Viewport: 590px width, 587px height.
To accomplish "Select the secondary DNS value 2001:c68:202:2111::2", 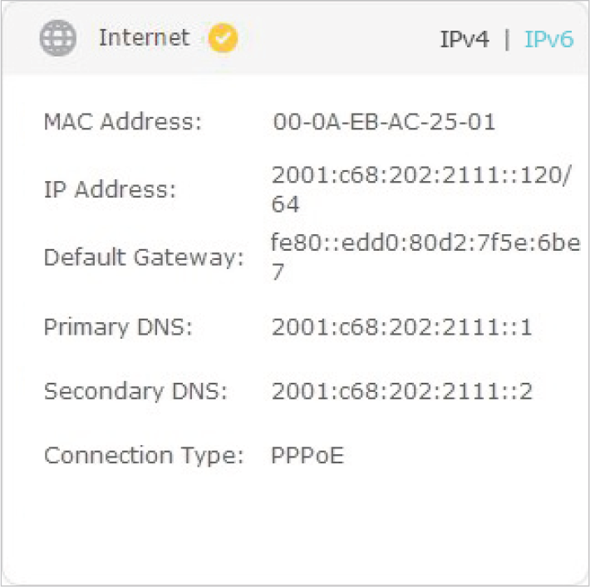I will pos(402,391).
